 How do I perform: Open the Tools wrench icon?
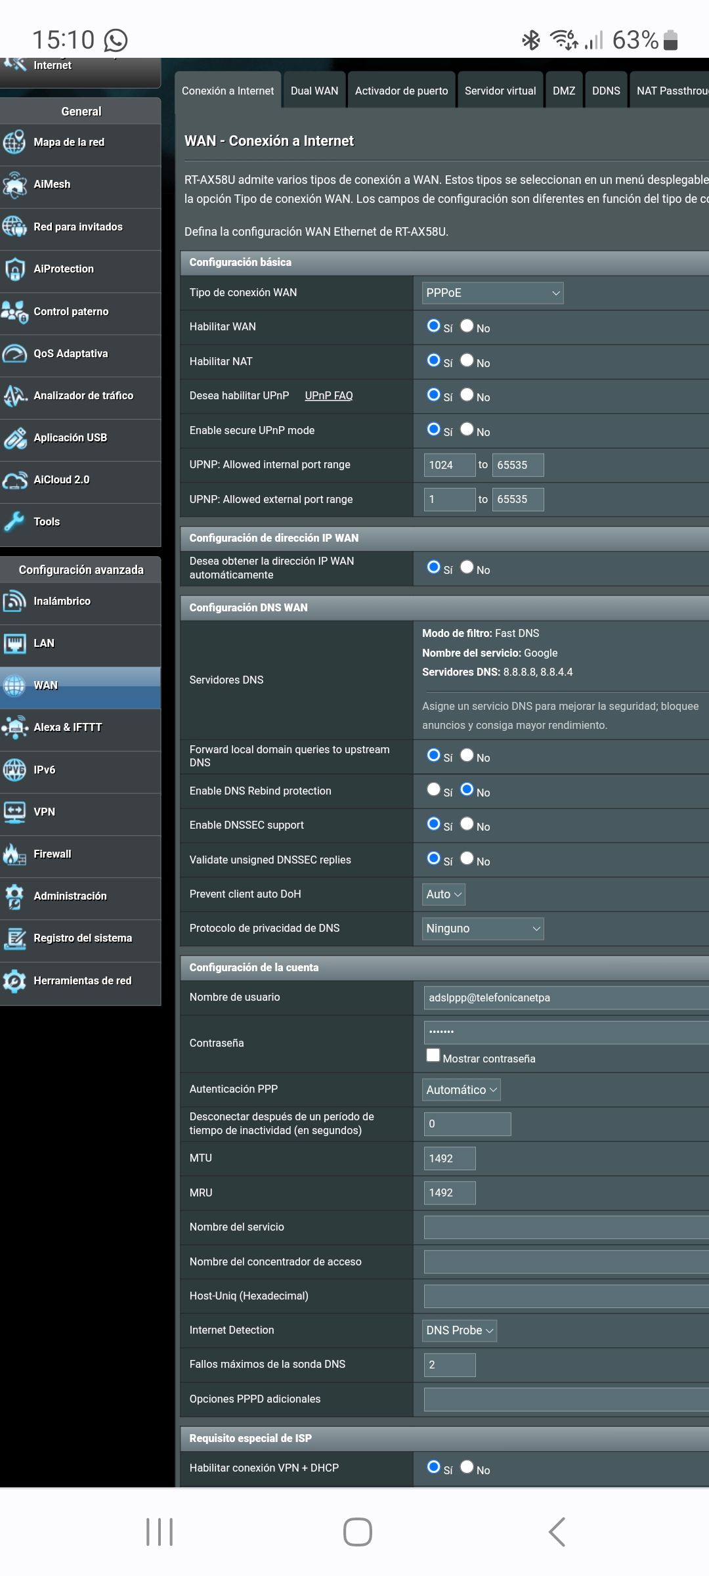coord(14,521)
